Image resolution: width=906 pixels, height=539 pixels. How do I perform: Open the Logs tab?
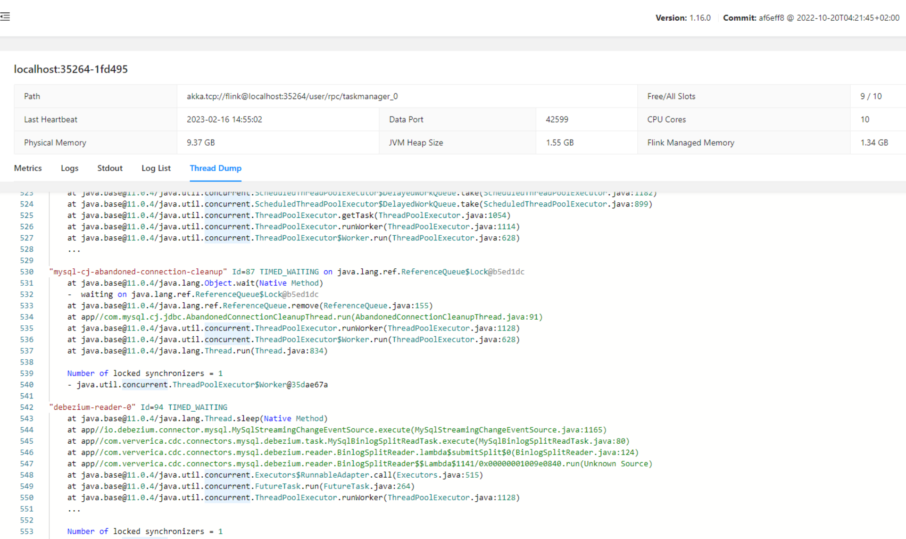point(69,168)
